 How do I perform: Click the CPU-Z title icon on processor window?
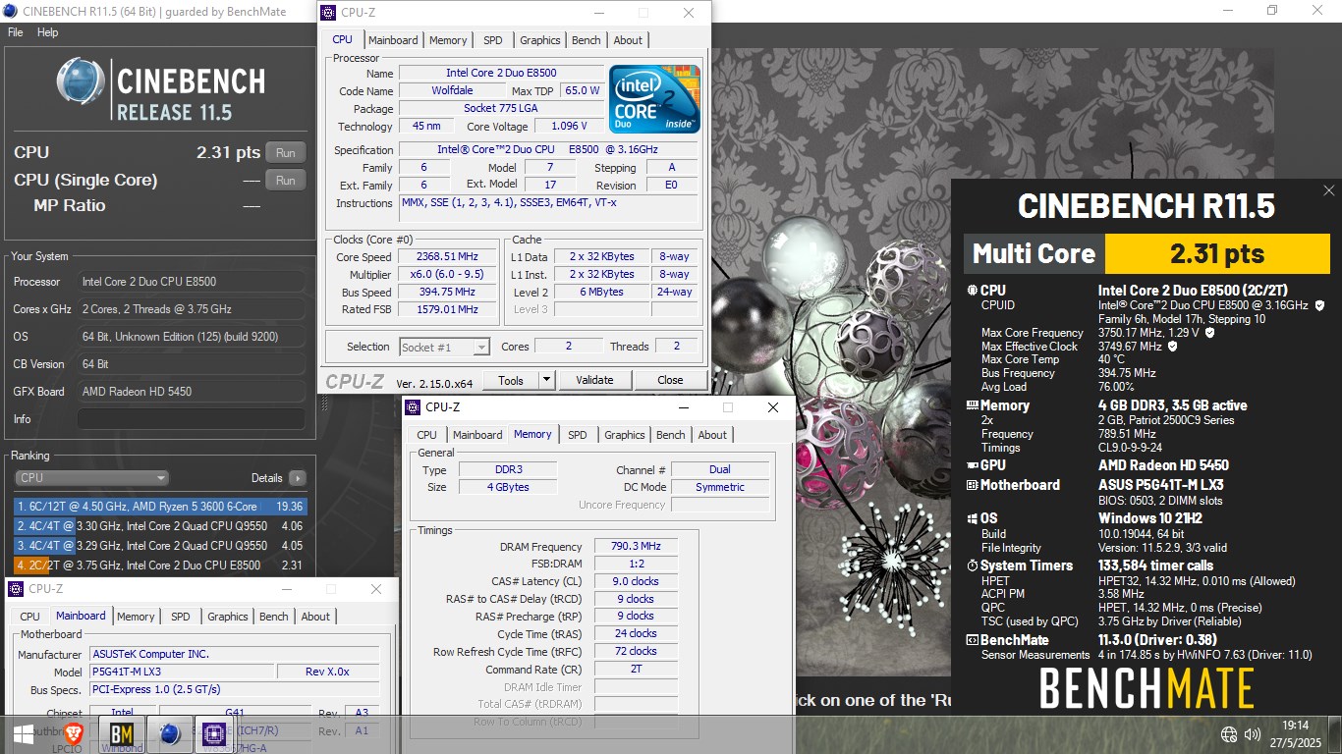pos(328,13)
